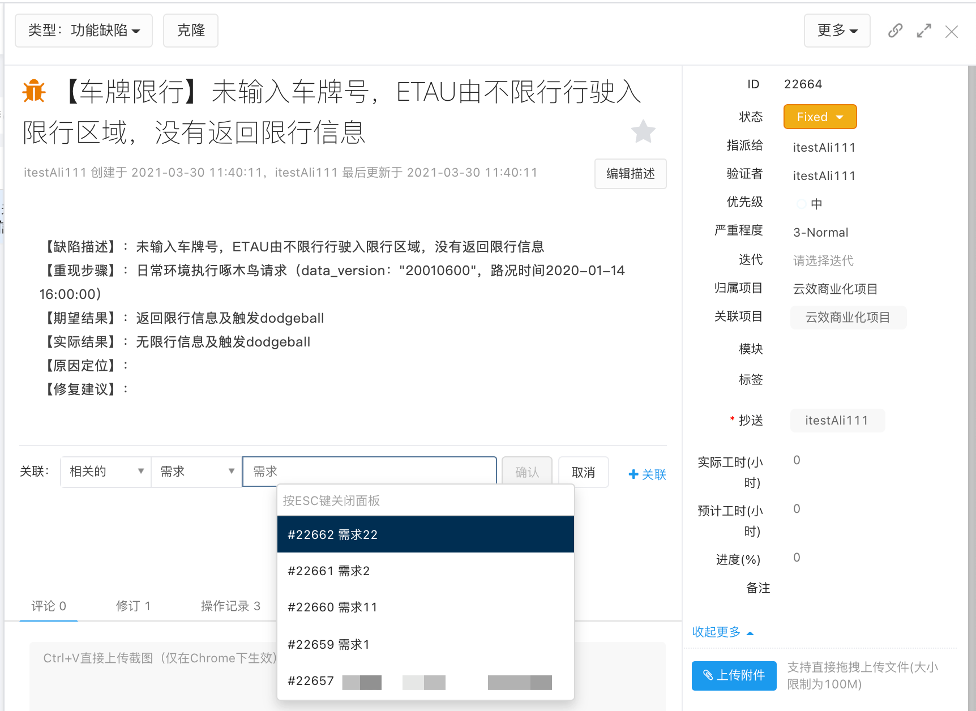The image size is (976, 711).
Task: Click the 【期望结果】 line
Action: 182,318
